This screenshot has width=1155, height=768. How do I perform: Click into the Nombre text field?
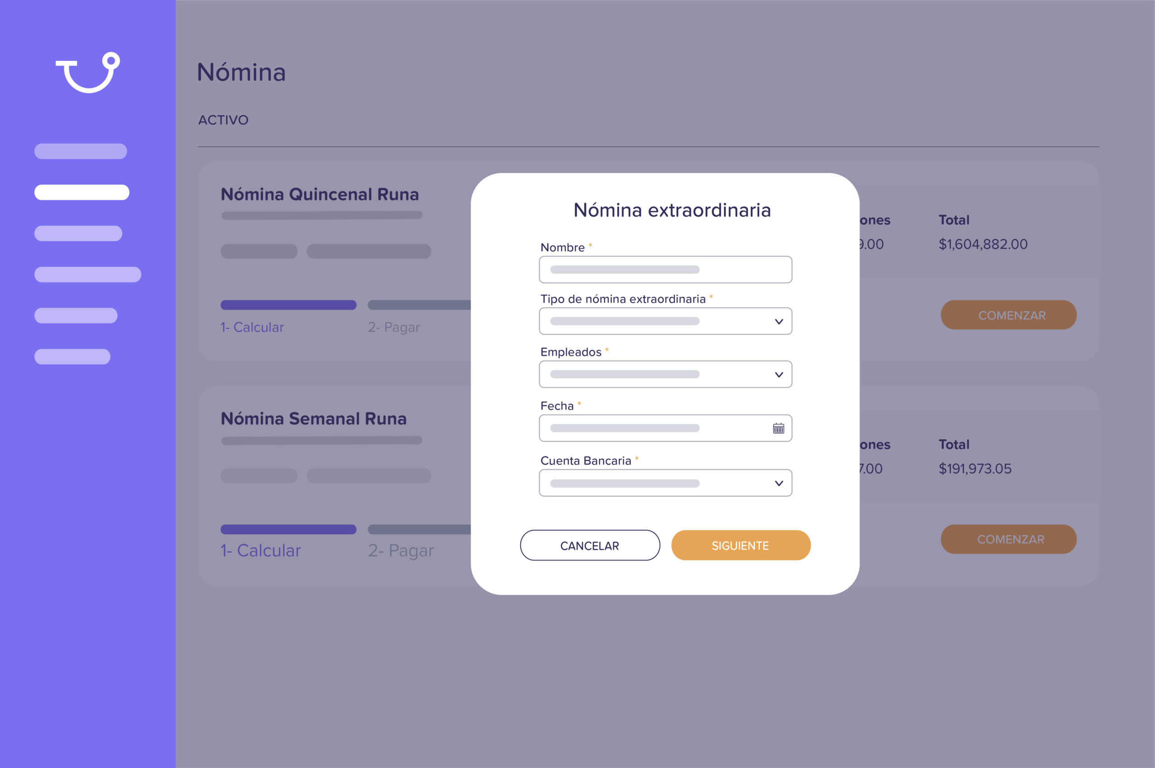[665, 269]
